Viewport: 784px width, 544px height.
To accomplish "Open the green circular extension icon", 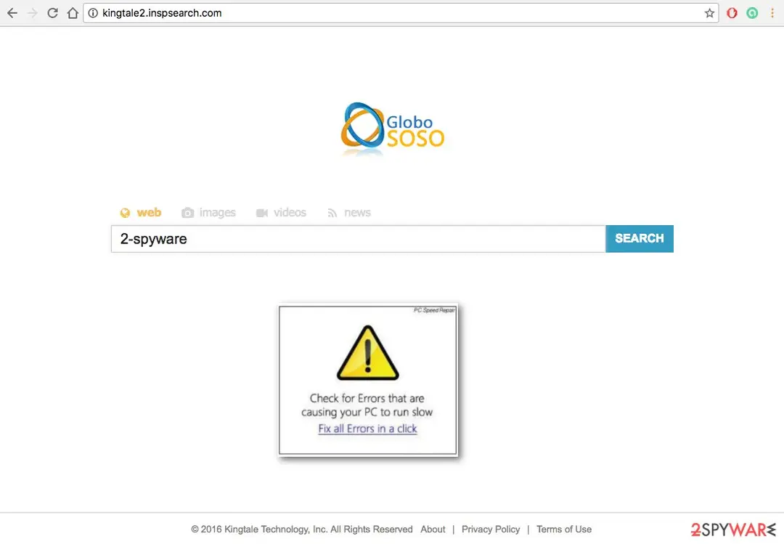I will pyautogui.click(x=752, y=13).
